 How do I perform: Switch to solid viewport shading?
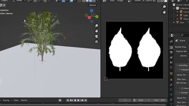[87, 1]
